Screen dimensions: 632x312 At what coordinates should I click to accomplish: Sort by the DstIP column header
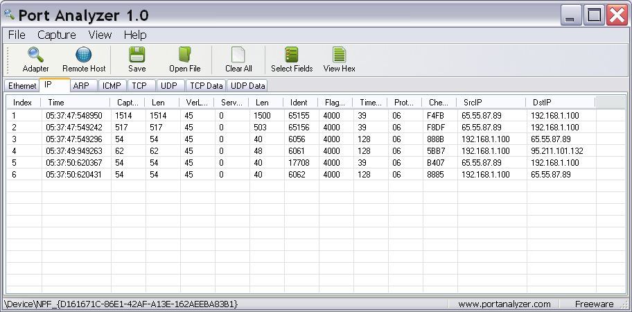click(x=561, y=103)
